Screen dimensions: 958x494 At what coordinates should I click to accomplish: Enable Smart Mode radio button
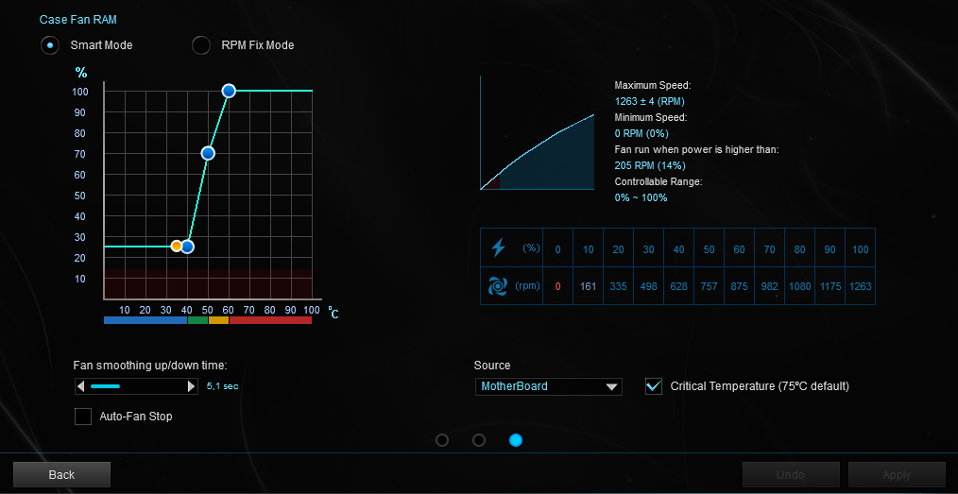[50, 45]
